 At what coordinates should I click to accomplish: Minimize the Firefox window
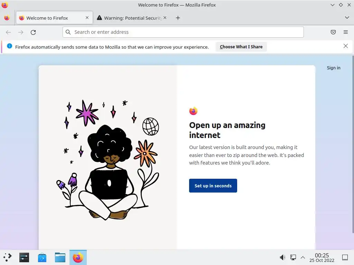pyautogui.click(x=332, y=5)
